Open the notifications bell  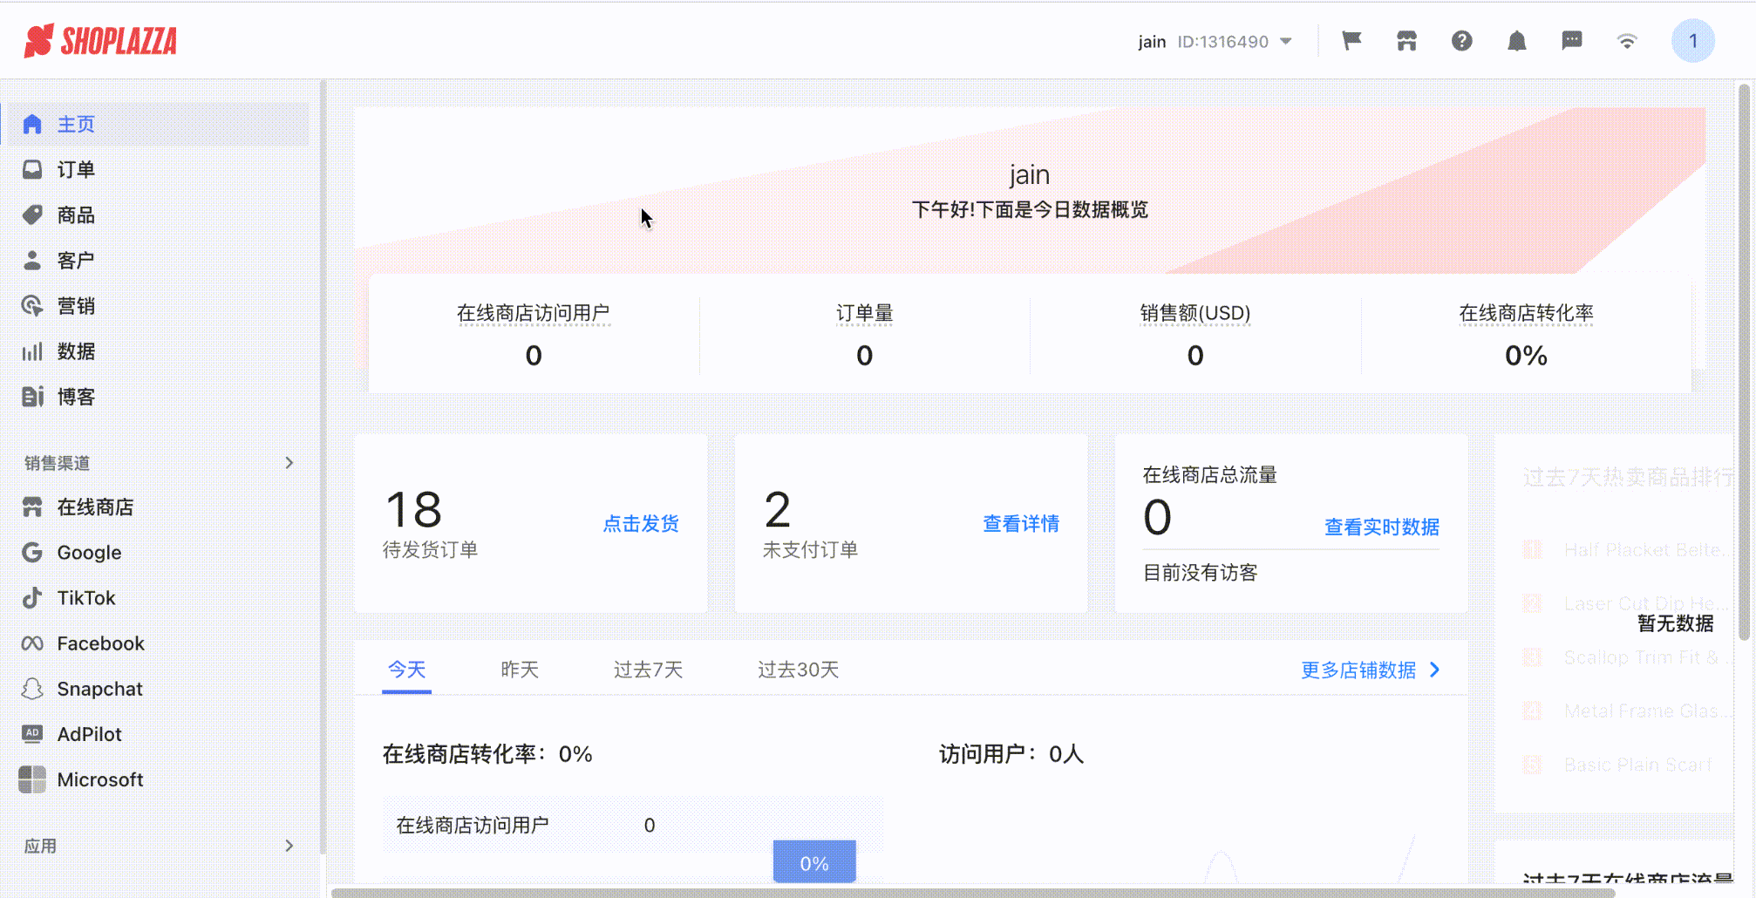pyautogui.click(x=1517, y=41)
